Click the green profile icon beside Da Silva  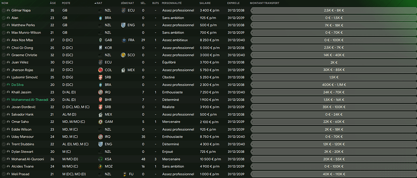(x=8, y=85)
